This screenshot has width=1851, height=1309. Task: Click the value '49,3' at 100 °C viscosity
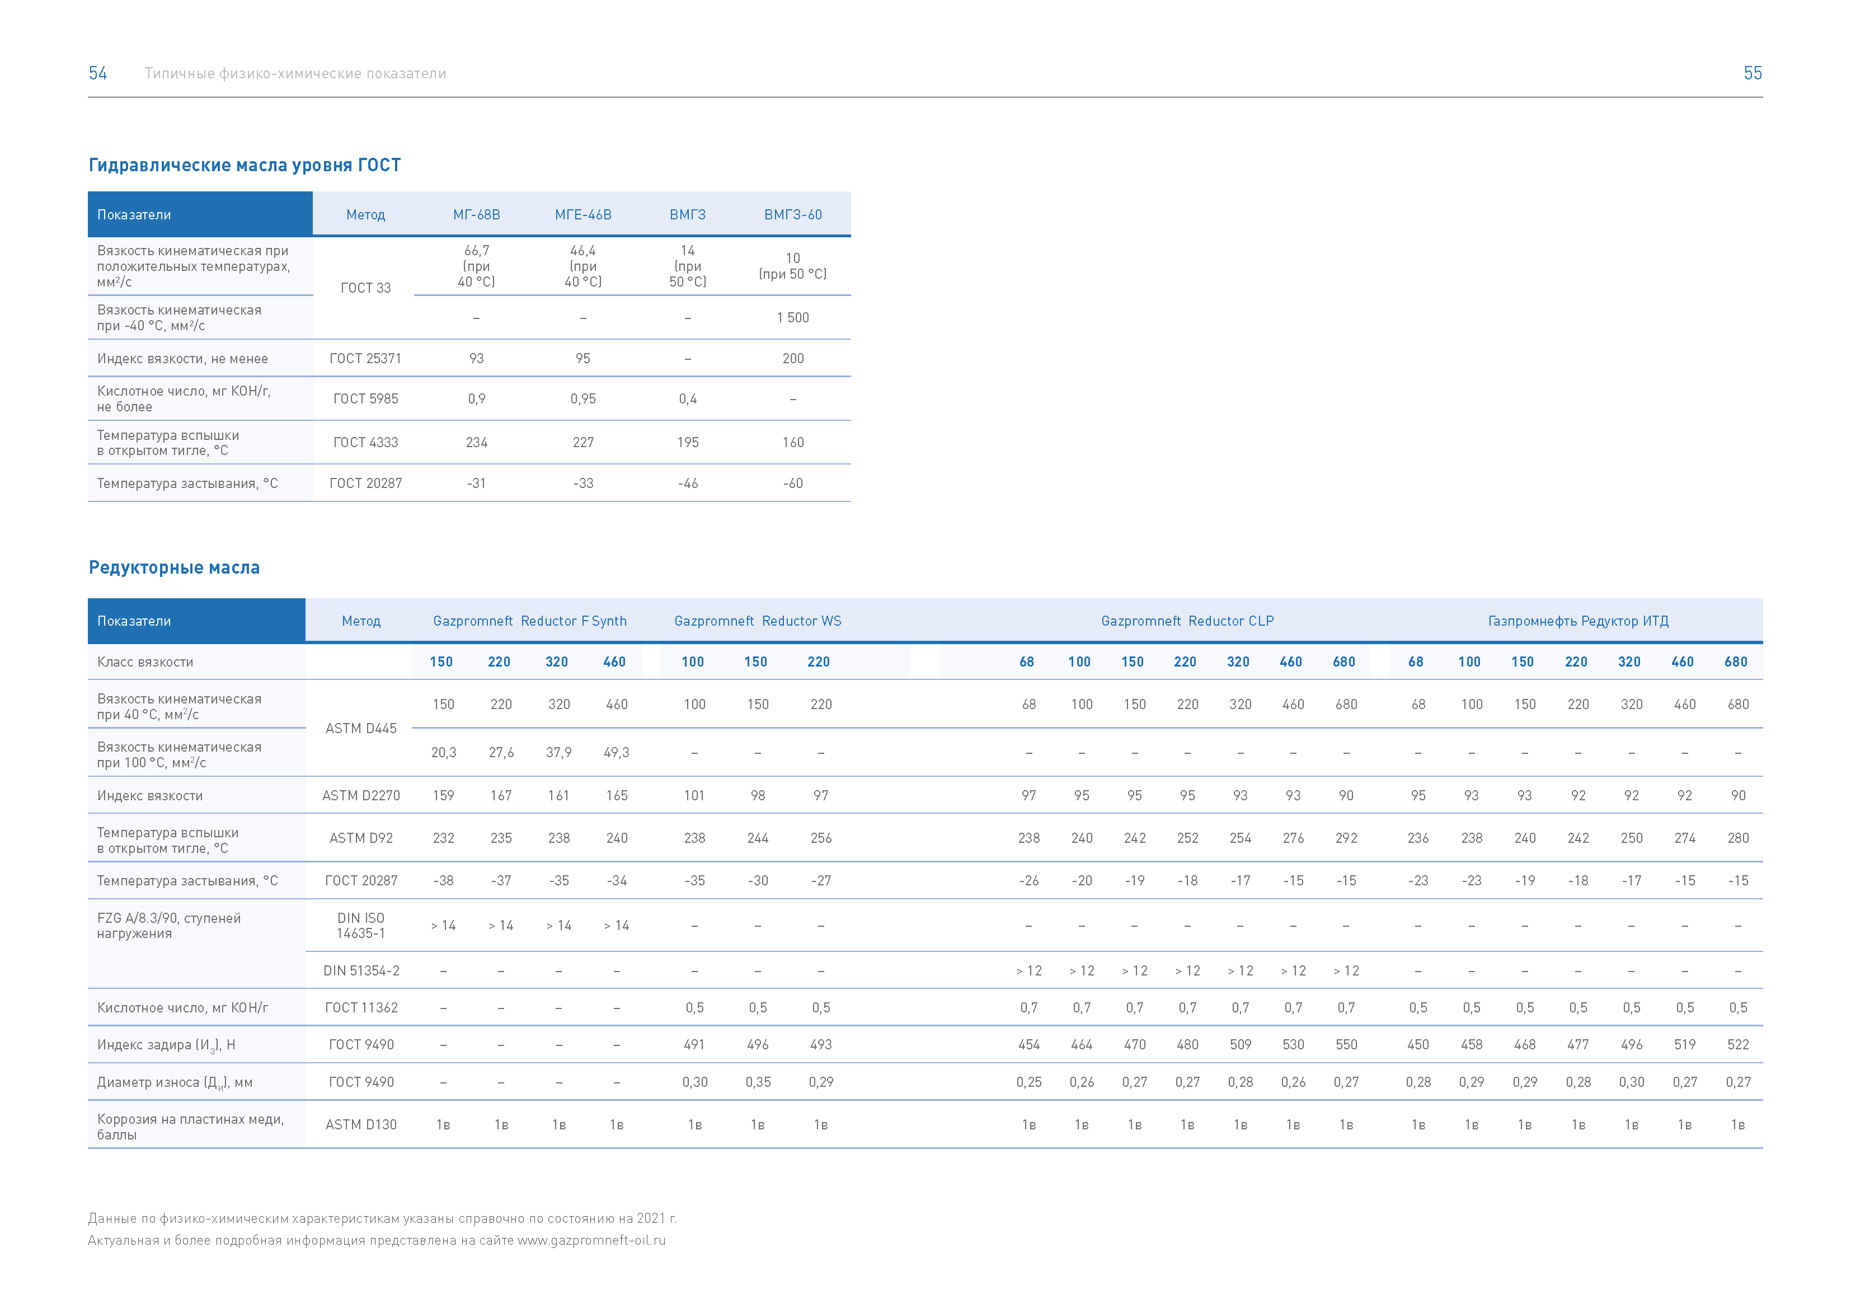(x=617, y=753)
